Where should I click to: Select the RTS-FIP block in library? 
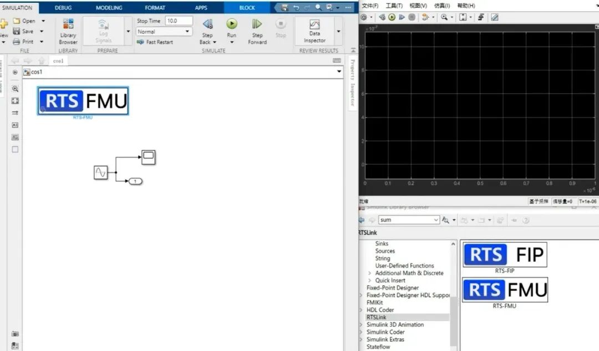coord(505,255)
